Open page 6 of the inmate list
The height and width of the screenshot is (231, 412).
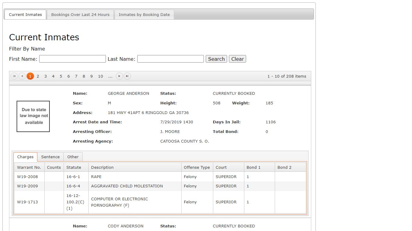click(x=68, y=76)
